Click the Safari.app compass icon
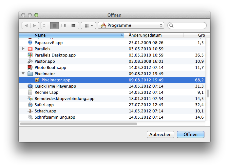The image size is (229, 168). coord(30,105)
